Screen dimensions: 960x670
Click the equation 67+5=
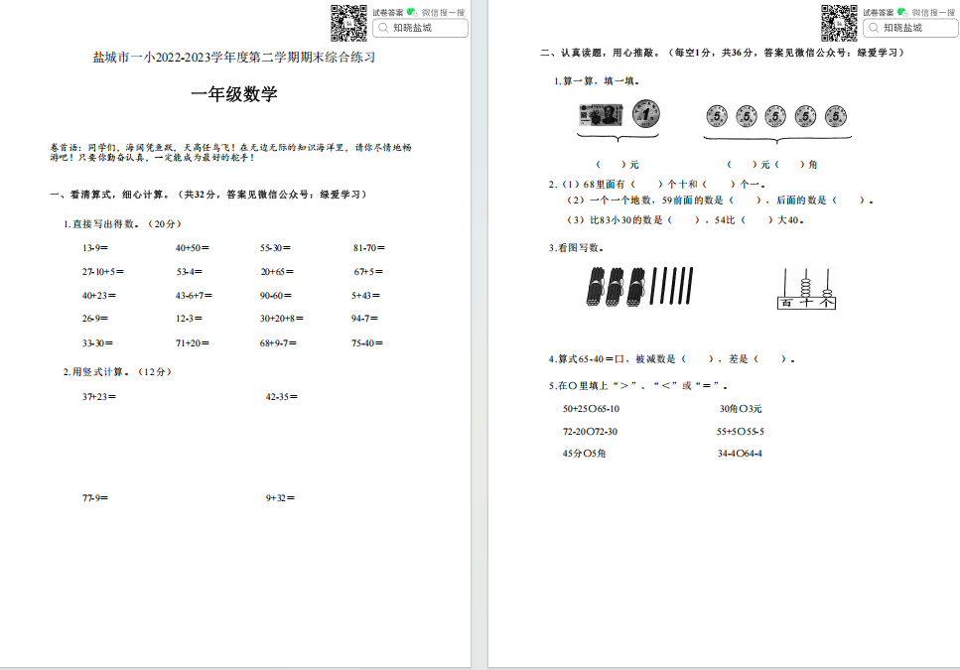[x=368, y=272]
